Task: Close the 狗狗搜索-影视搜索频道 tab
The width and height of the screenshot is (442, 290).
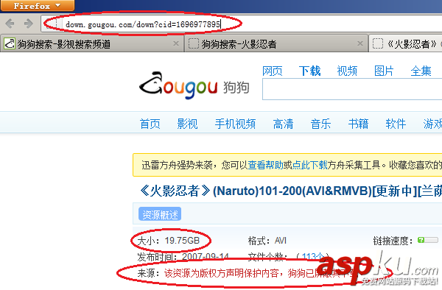Action: [x=176, y=43]
